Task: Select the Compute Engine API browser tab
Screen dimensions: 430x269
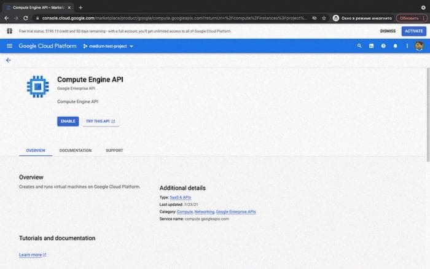Action: [x=38, y=8]
